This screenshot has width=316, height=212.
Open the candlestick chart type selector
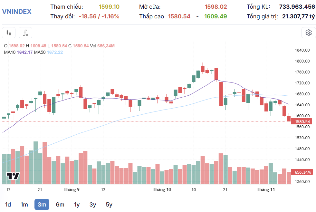[9, 33]
